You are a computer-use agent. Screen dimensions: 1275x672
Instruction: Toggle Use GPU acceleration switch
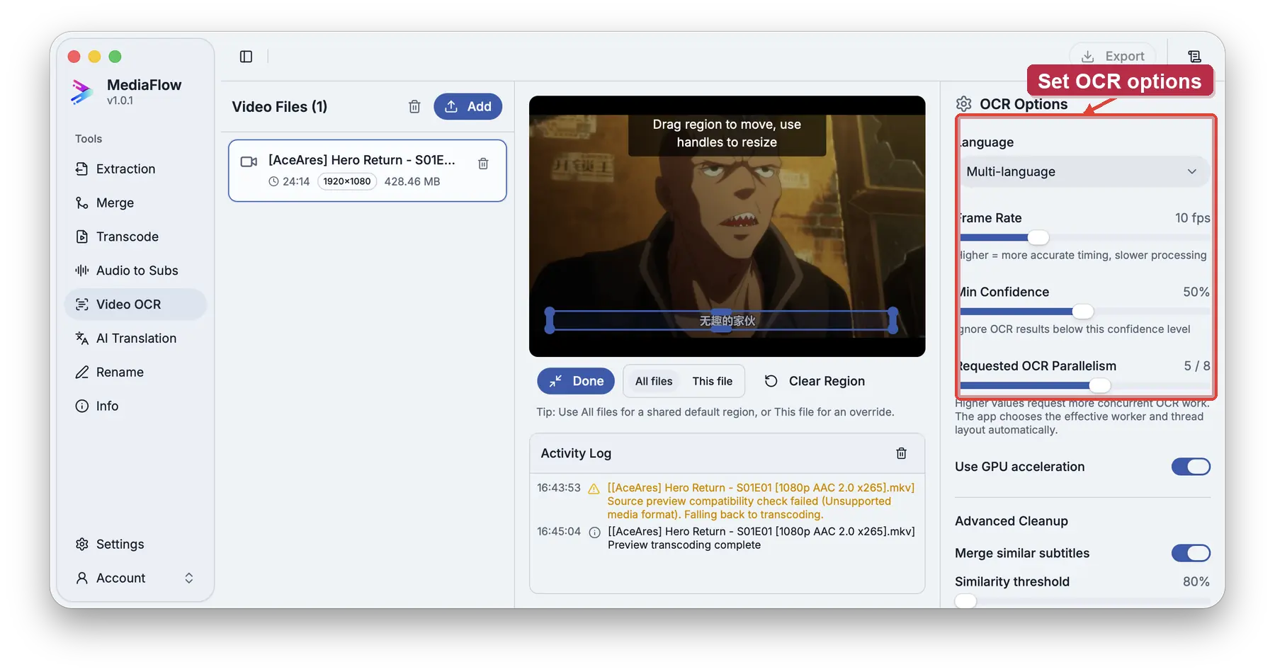[x=1191, y=467]
